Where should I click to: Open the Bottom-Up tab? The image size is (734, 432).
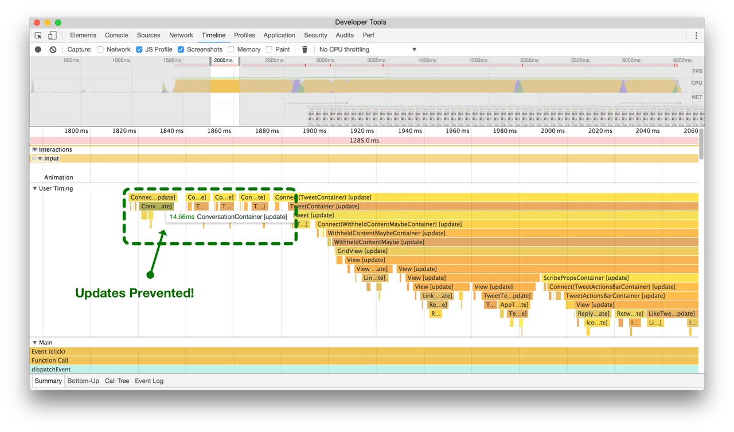tap(83, 381)
